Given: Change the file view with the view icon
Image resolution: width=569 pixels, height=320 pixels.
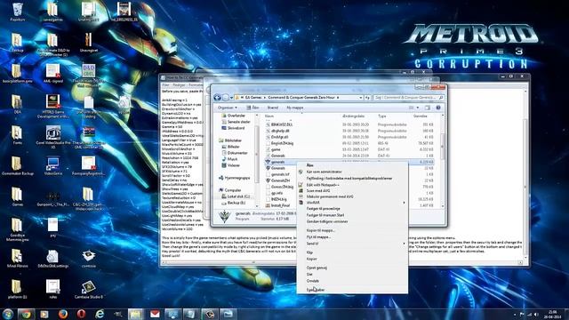Looking at the screenshot, I should (x=411, y=108).
